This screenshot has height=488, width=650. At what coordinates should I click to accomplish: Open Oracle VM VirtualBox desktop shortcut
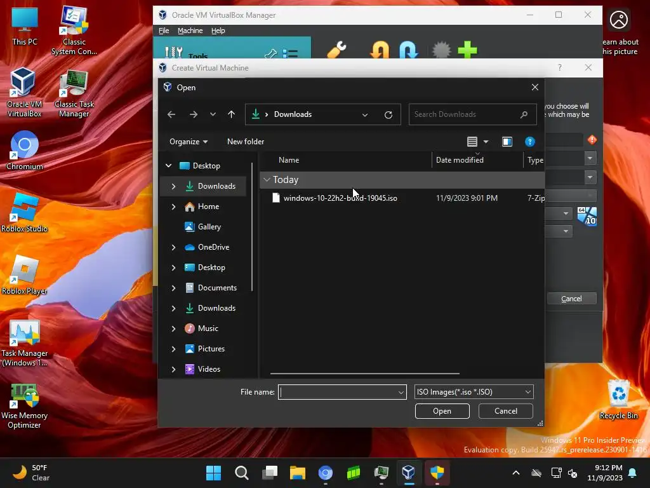[x=24, y=92]
